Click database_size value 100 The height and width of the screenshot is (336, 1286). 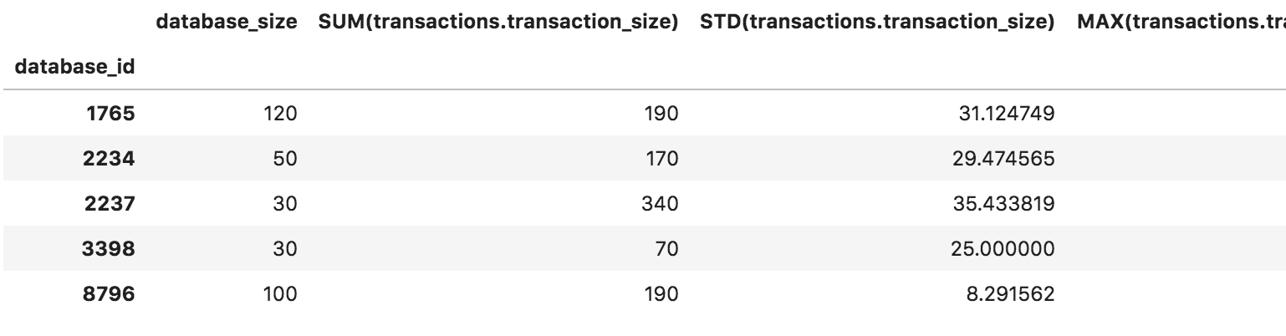coord(279,293)
